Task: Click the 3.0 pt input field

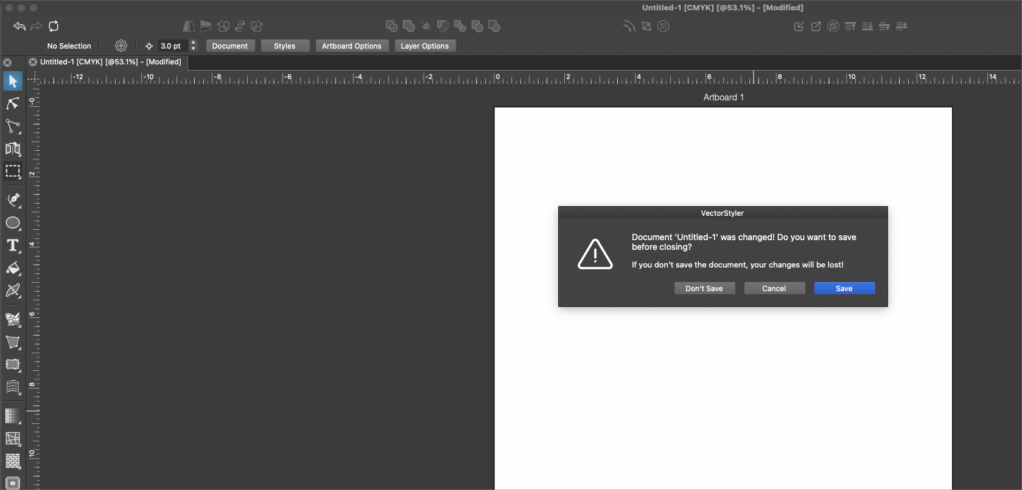Action: [172, 46]
